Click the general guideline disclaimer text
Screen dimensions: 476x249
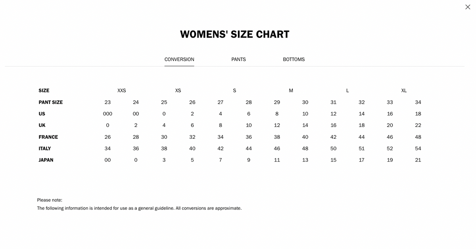point(139,208)
